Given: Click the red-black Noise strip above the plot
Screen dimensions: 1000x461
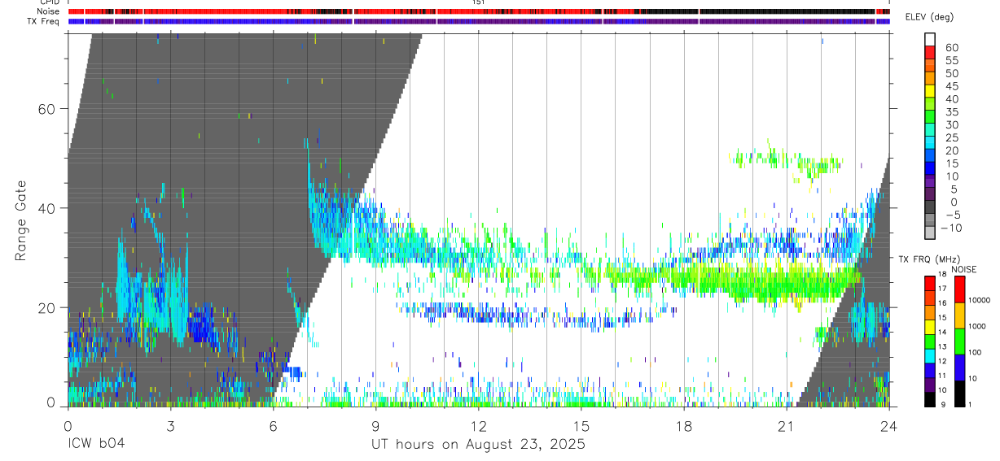Looking at the screenshot, I should pyautogui.click(x=478, y=11).
